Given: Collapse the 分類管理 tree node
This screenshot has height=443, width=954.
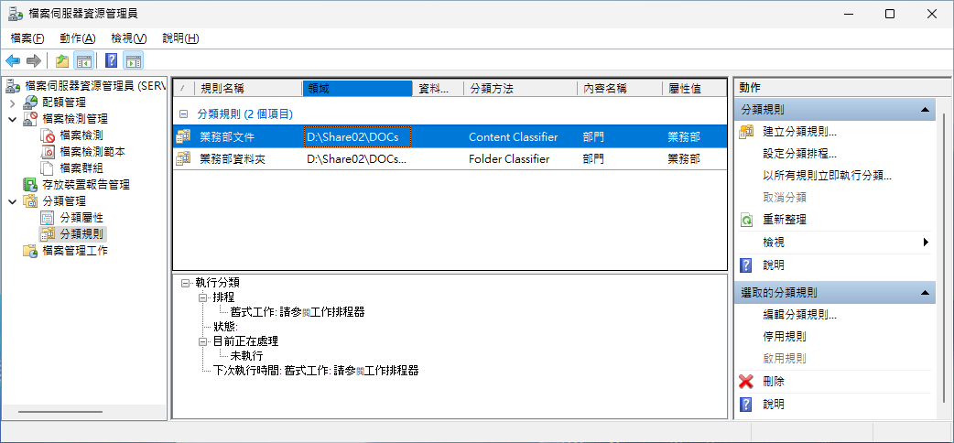Looking at the screenshot, I should 13,201.
